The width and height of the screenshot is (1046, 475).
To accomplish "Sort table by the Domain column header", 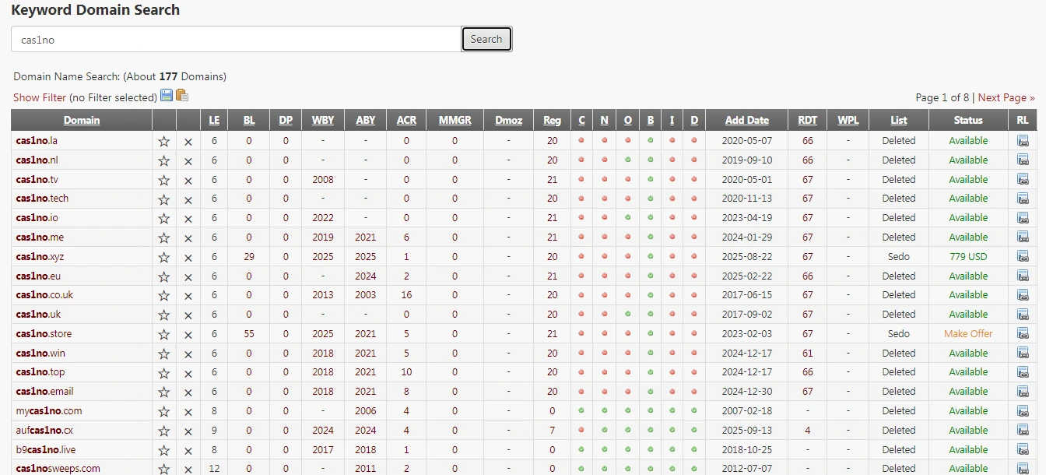I will click(x=82, y=120).
